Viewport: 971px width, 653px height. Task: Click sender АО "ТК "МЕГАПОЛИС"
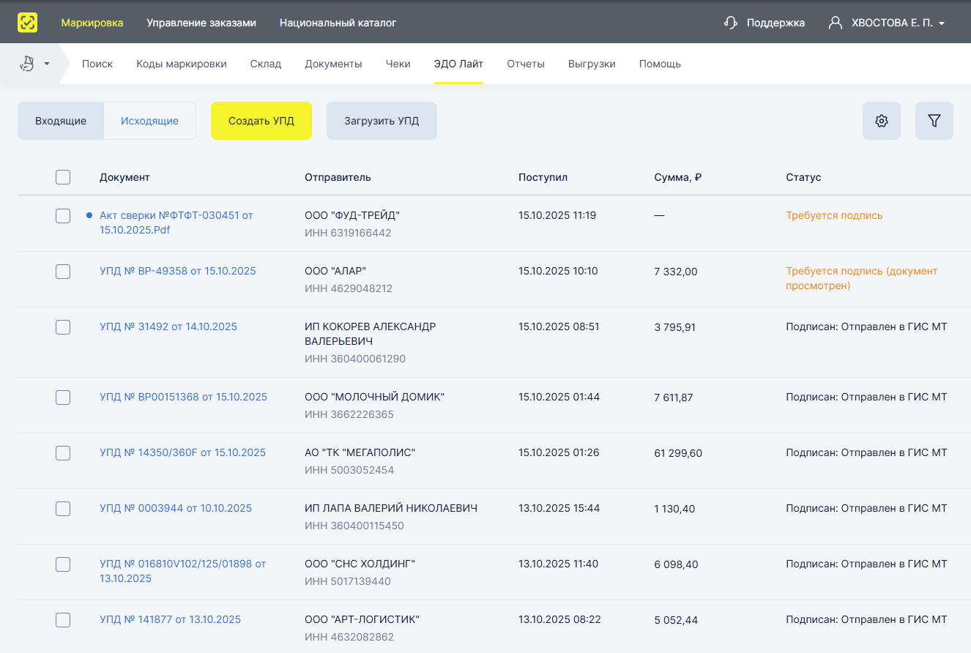click(360, 452)
